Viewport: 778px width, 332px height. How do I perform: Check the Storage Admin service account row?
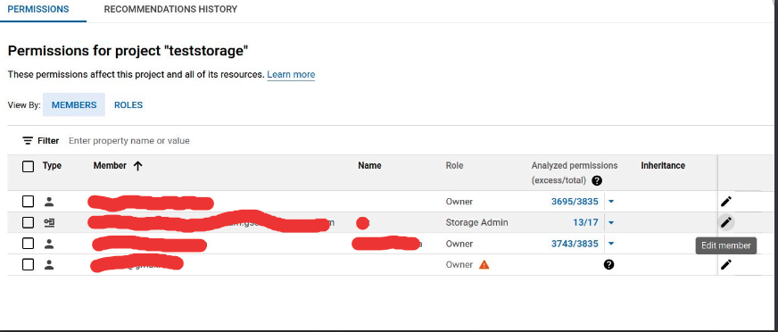tap(29, 223)
